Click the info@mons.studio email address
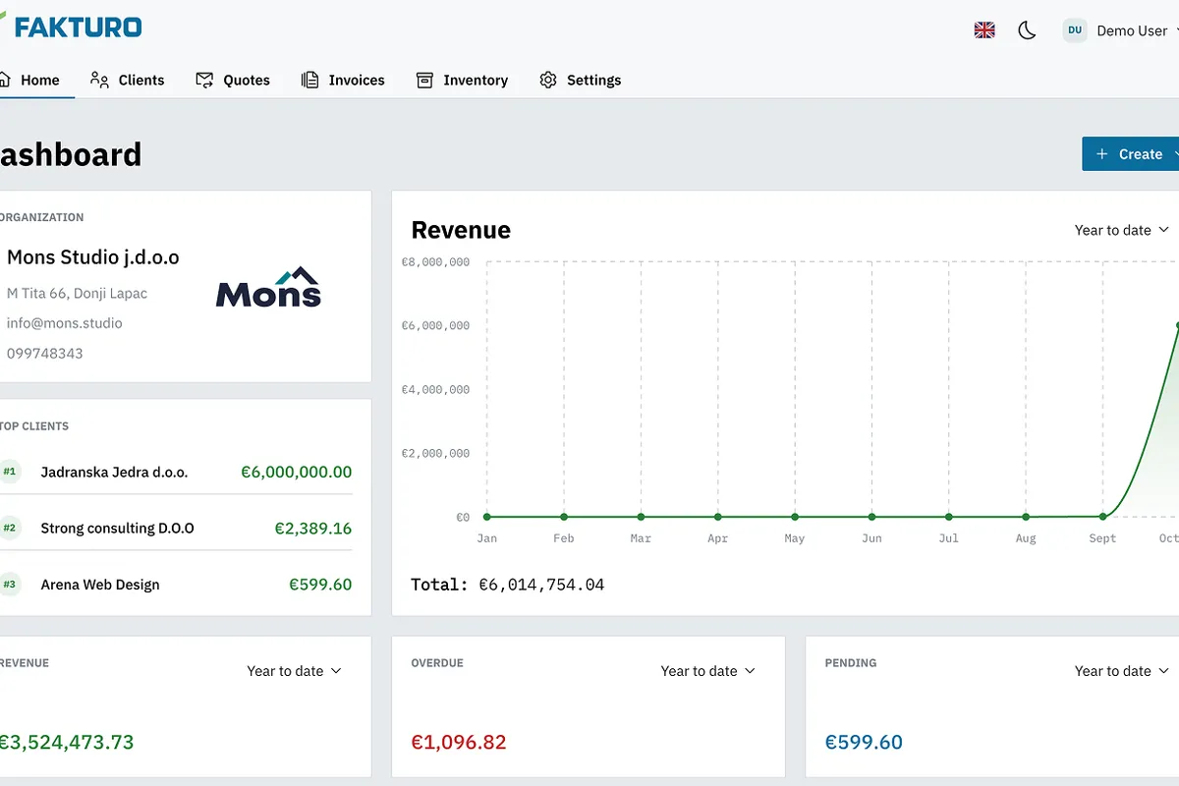Image resolution: width=1179 pixels, height=786 pixels. click(x=65, y=323)
